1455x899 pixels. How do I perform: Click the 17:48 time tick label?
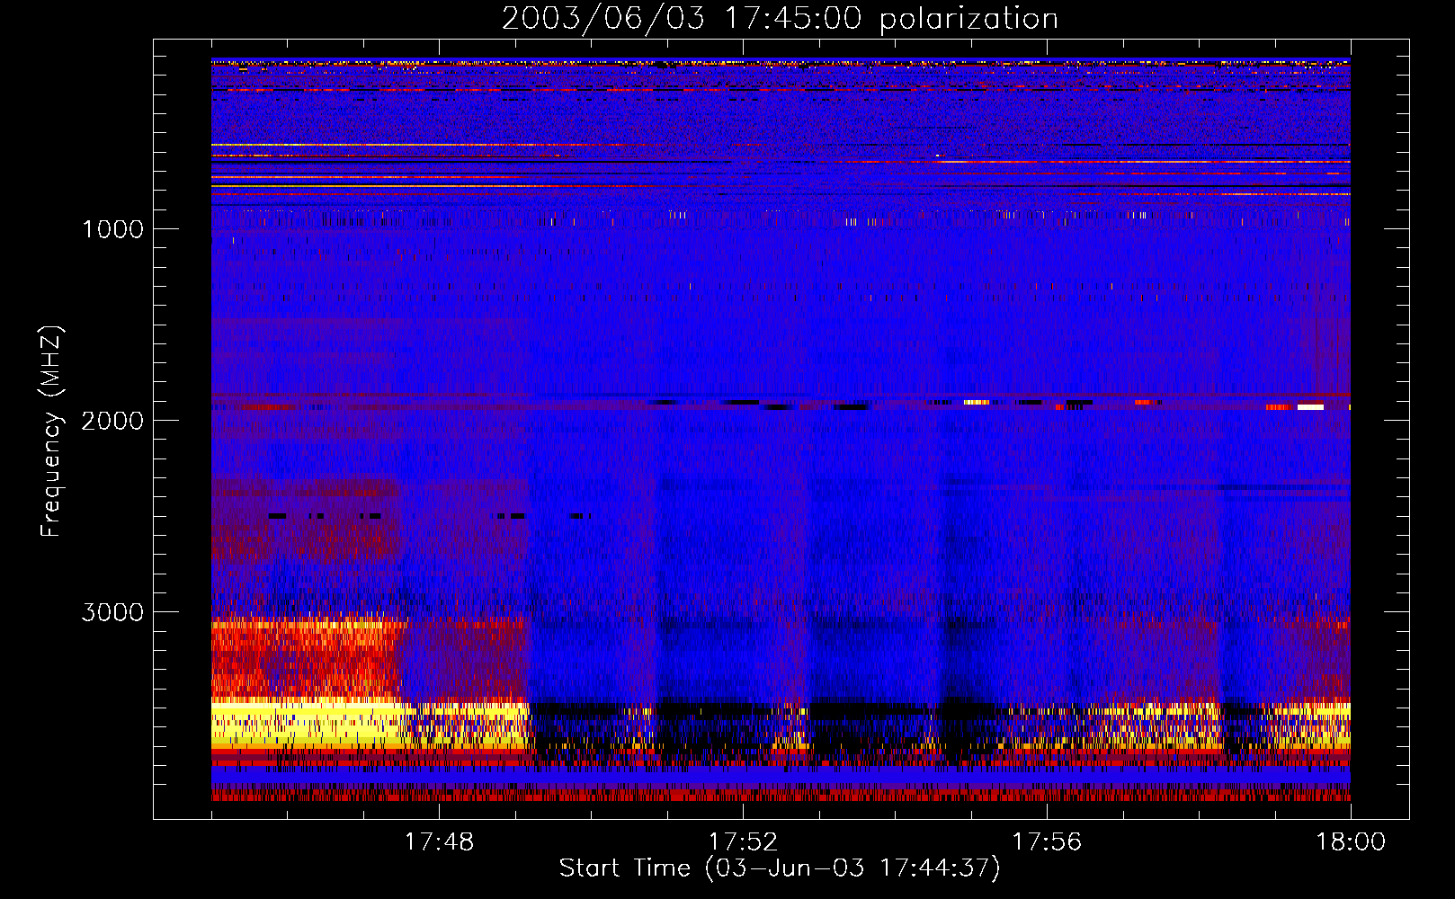tap(439, 842)
